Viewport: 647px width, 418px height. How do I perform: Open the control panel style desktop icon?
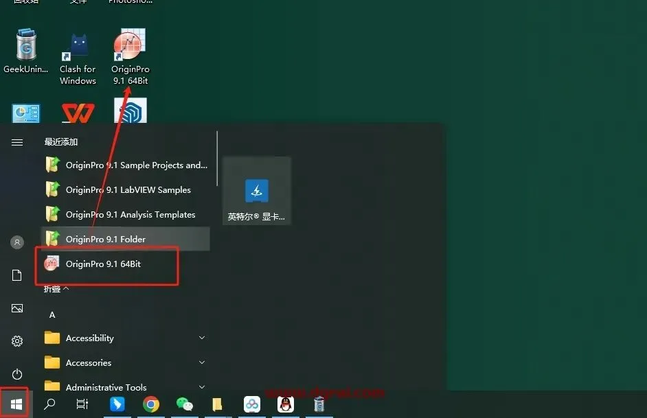(x=26, y=113)
